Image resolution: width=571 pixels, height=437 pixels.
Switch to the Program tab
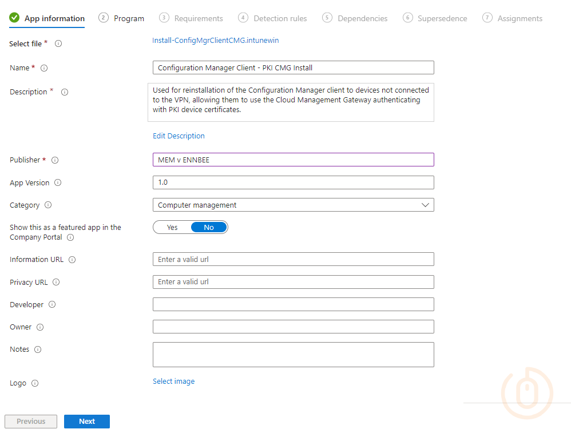pyautogui.click(x=129, y=18)
